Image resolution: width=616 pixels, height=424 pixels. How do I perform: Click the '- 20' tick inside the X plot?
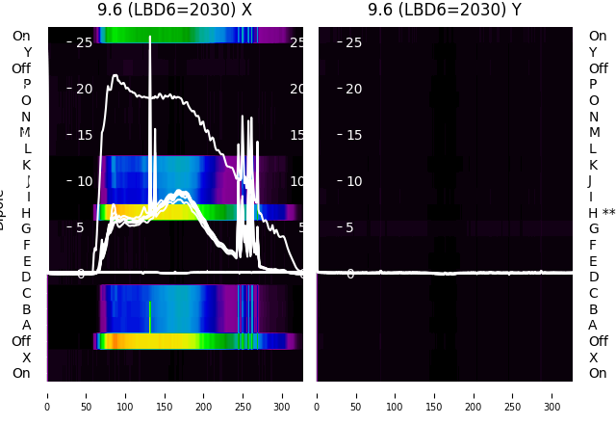(x=79, y=89)
